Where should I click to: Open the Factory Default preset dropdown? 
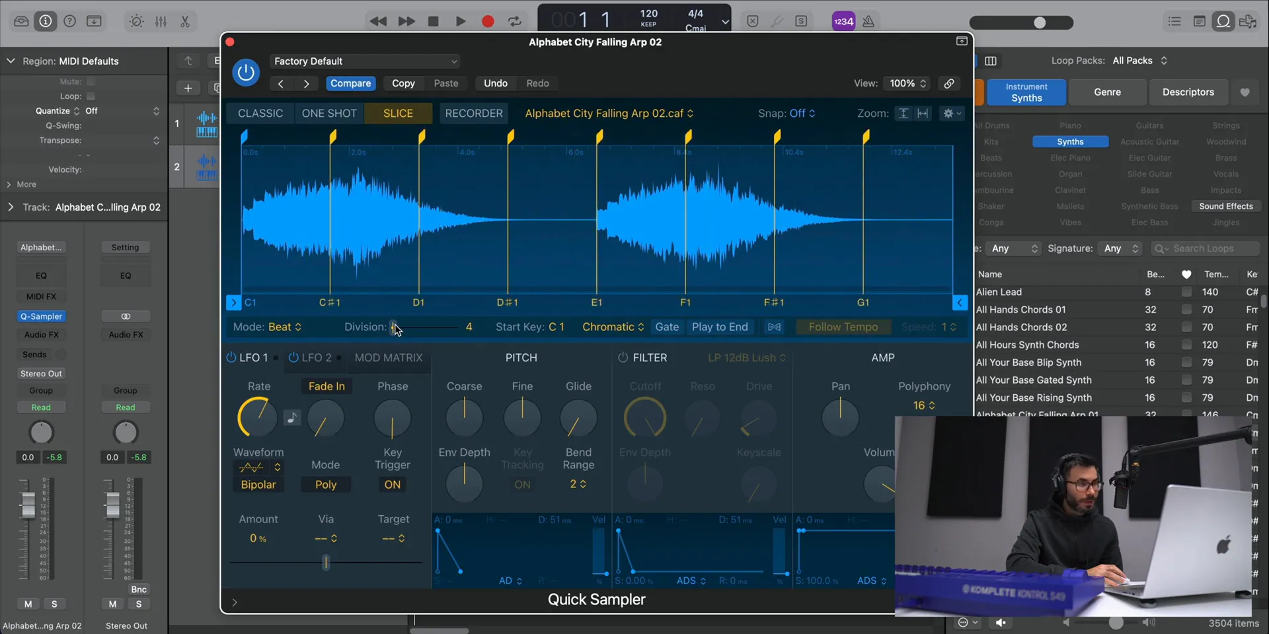pos(365,61)
